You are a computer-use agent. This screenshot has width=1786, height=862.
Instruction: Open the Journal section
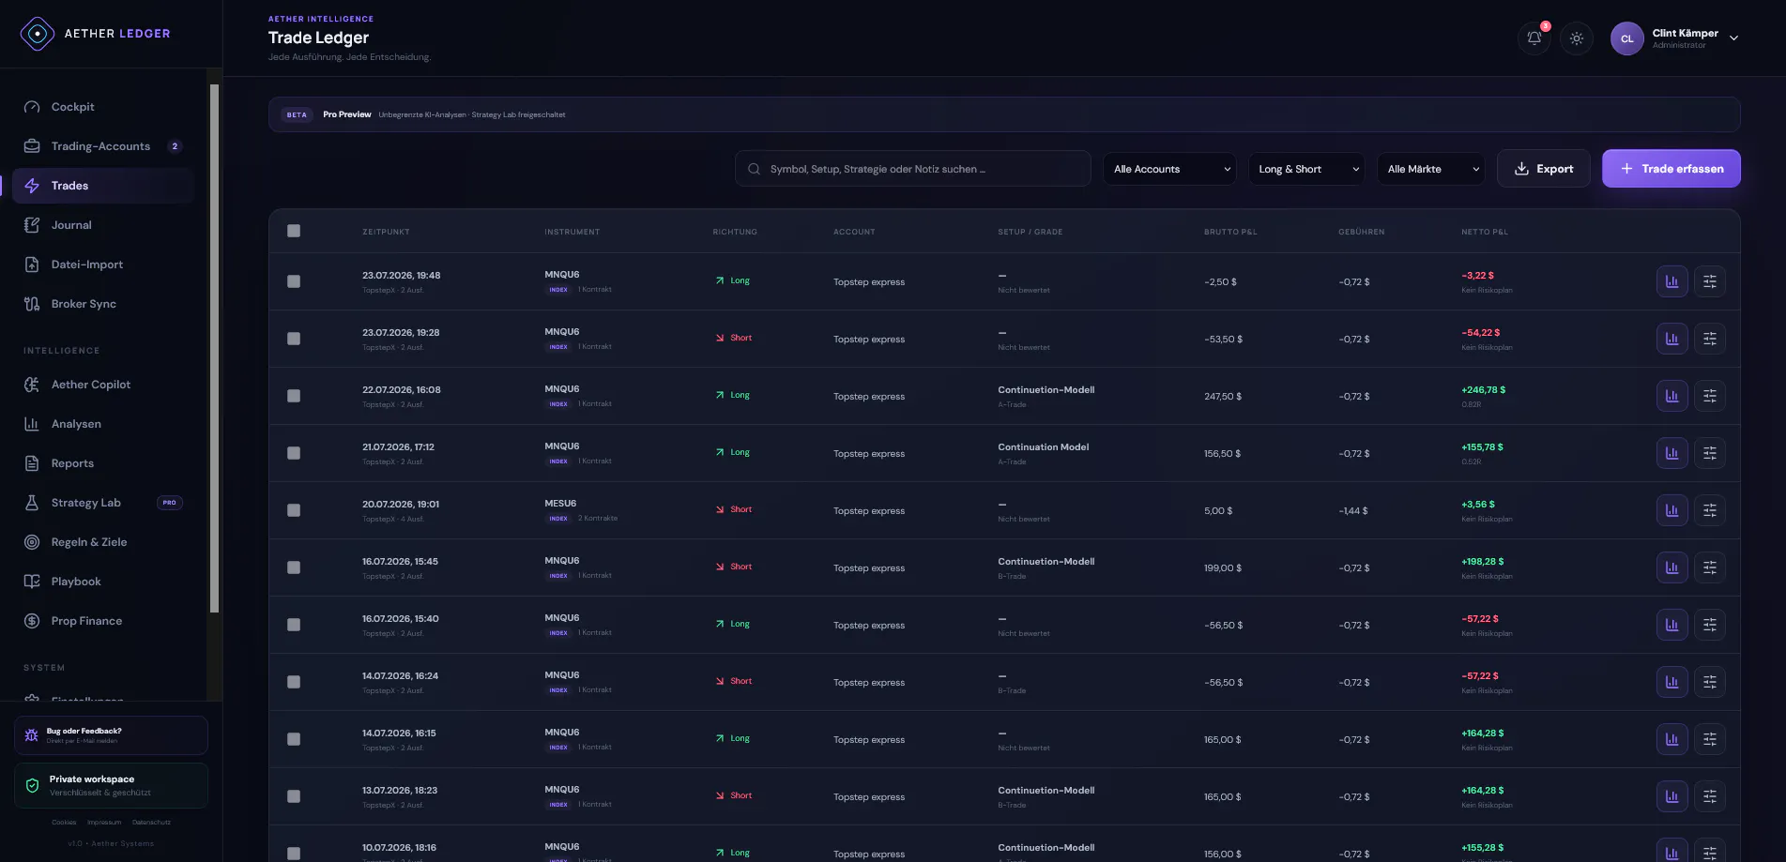point(103,225)
